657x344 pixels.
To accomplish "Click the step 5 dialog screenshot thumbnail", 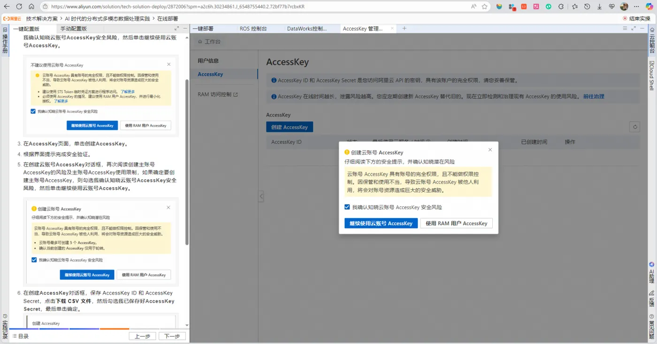I will (x=101, y=242).
